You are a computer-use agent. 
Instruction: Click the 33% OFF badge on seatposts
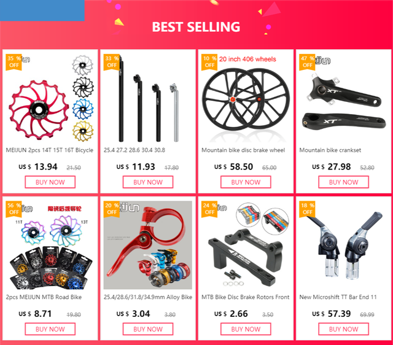[112, 62]
